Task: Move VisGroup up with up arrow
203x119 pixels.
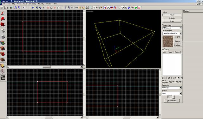Action: point(179,78)
